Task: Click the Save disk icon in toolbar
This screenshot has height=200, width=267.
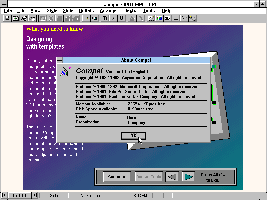Action: tap(7, 18)
